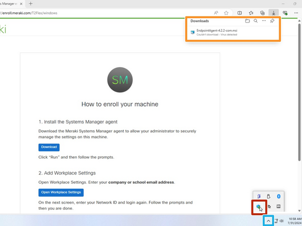The width and height of the screenshot is (302, 226).
Task: Click '2. Add Workplace Settings' heading
Action: click(67, 173)
